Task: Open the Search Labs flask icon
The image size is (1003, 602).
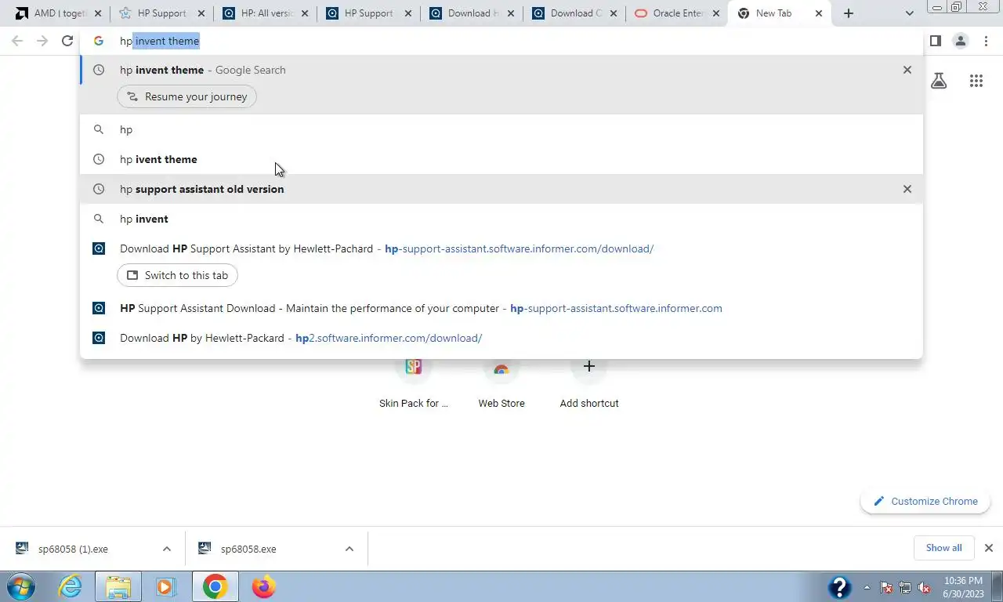Action: [939, 81]
